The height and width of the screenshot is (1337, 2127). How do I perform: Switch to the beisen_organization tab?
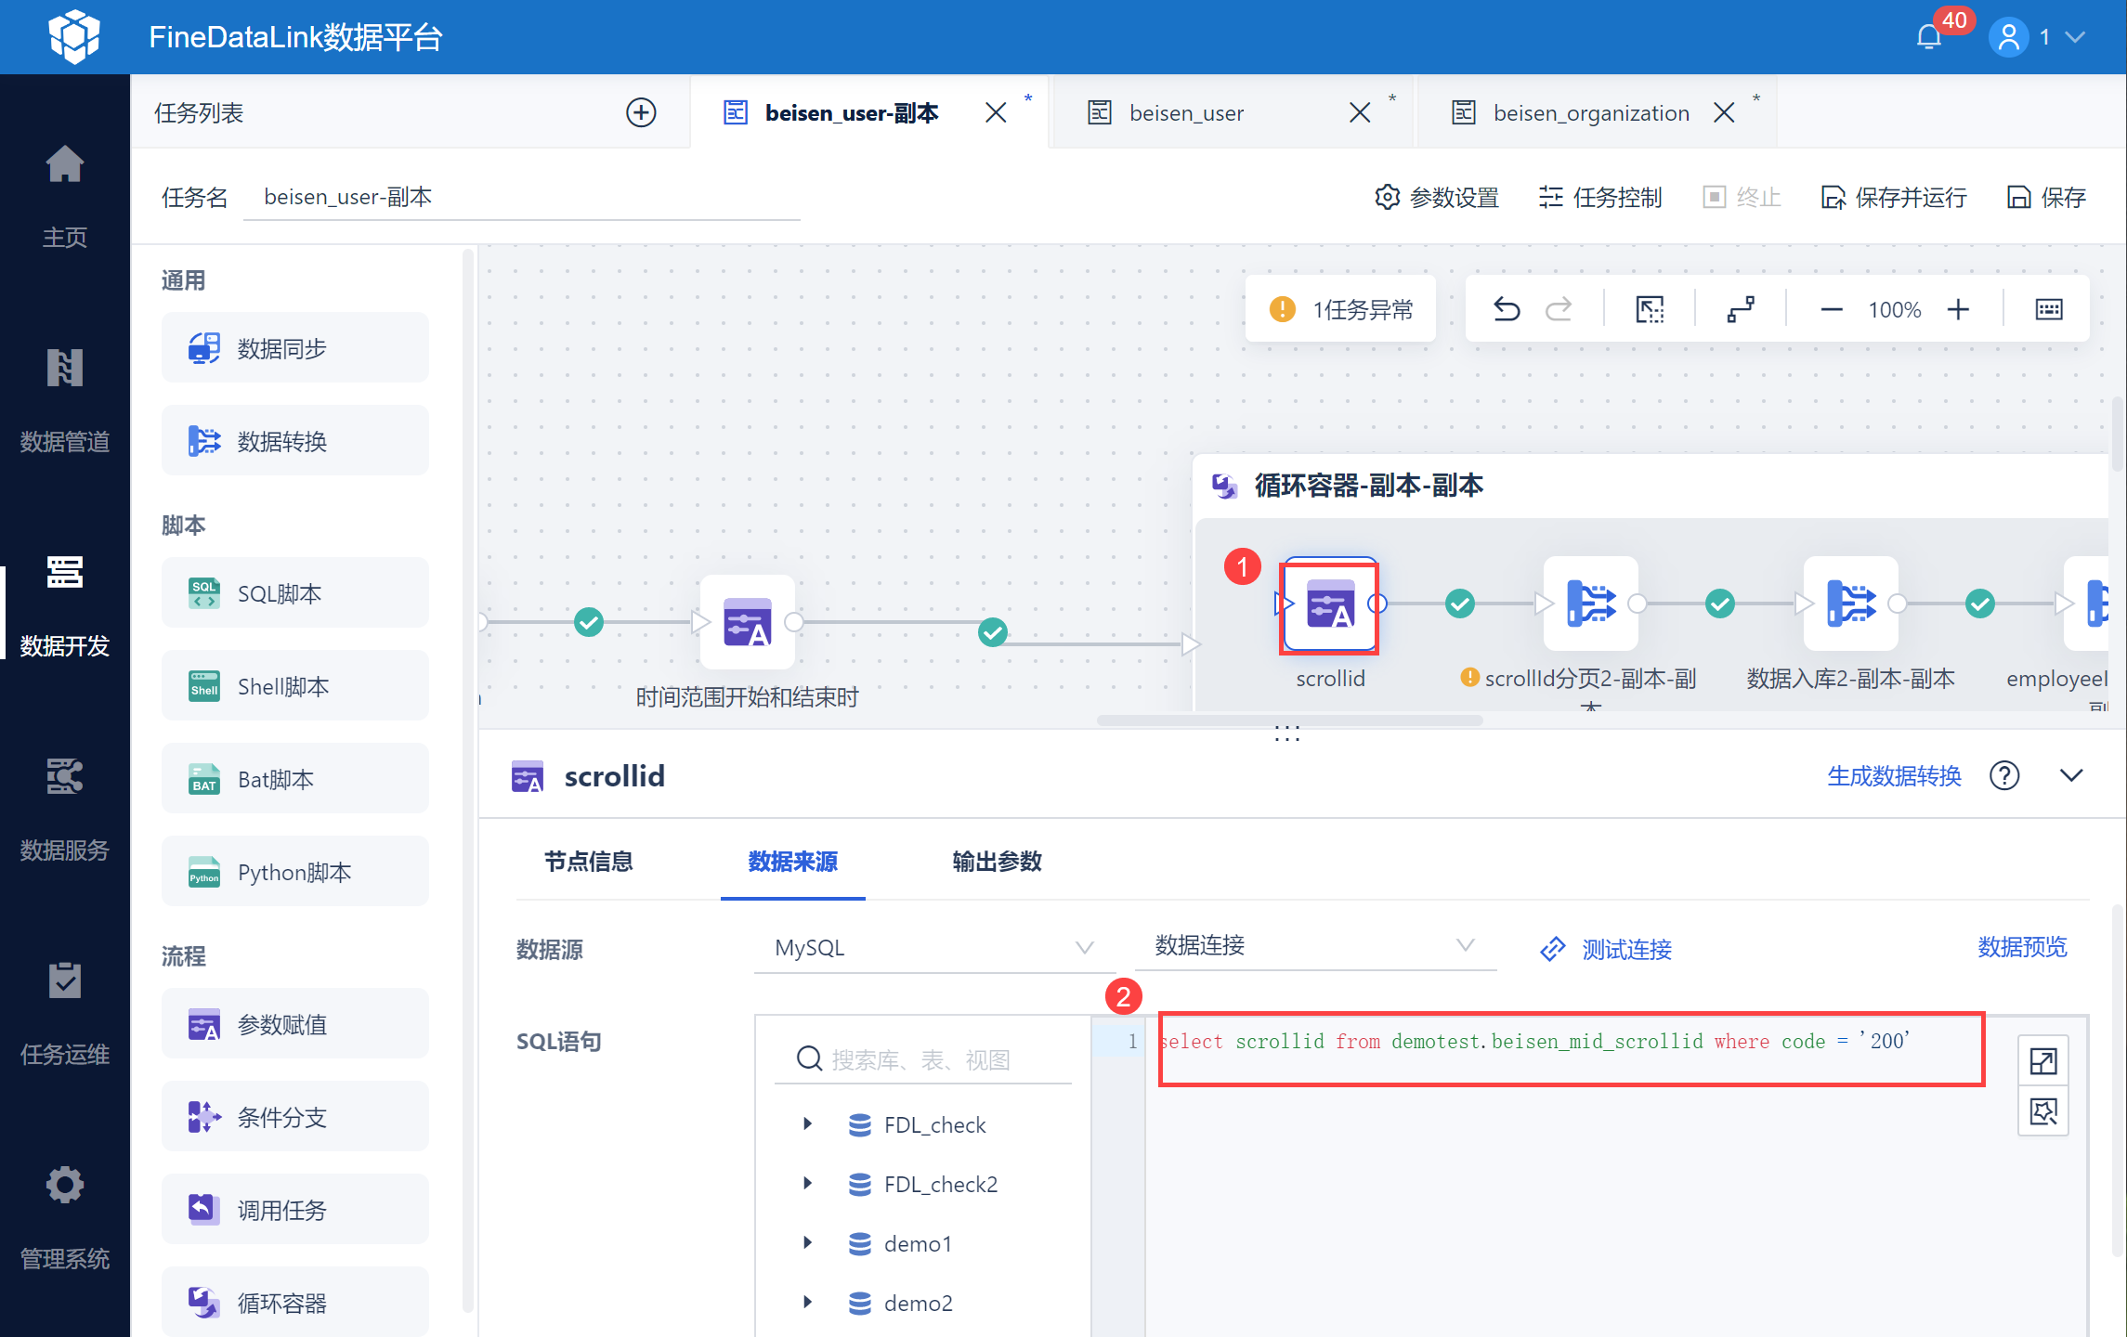(1589, 113)
